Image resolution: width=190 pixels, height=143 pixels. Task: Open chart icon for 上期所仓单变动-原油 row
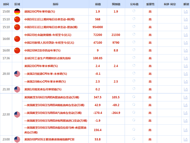pyautogui.click(x=186, y=27)
